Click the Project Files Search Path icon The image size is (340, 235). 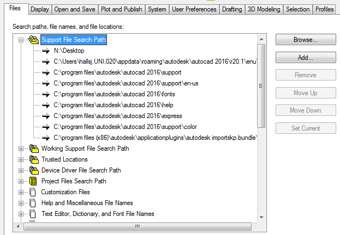click(33, 181)
